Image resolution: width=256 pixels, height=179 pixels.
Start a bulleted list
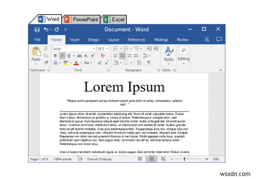(x=115, y=49)
